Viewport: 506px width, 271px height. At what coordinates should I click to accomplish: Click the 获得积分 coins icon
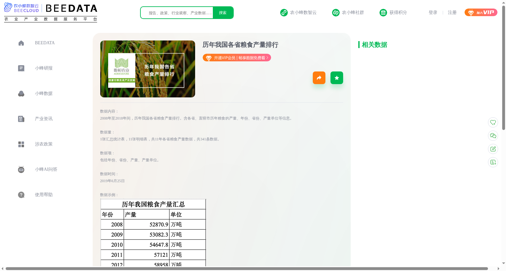tap(383, 13)
